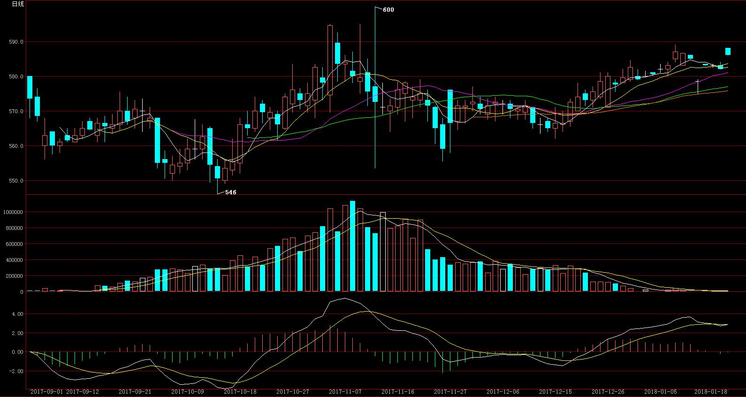Click the 1000000 volume axis label

[x=13, y=212]
